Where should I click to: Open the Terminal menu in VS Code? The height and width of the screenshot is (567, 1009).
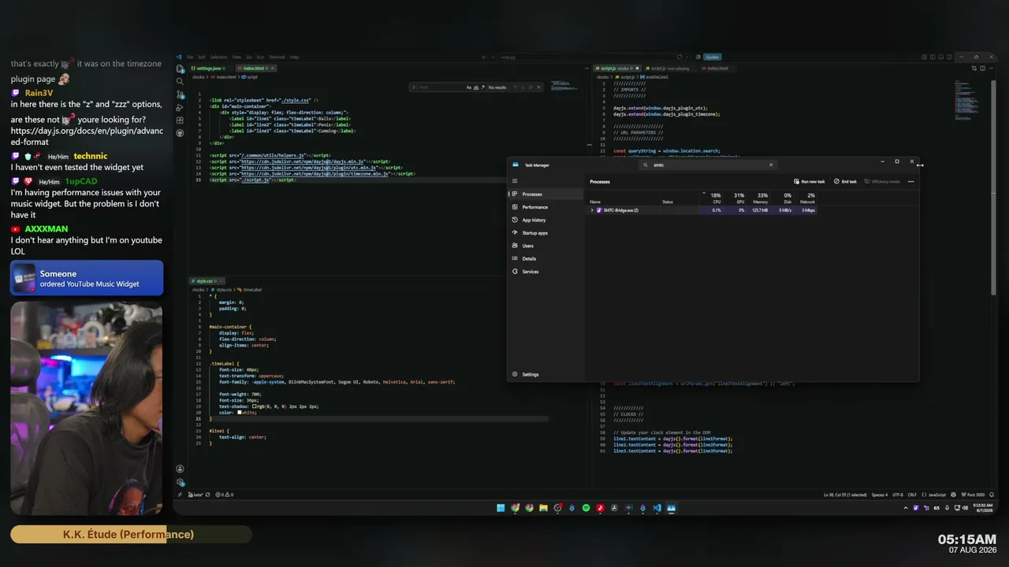click(277, 57)
